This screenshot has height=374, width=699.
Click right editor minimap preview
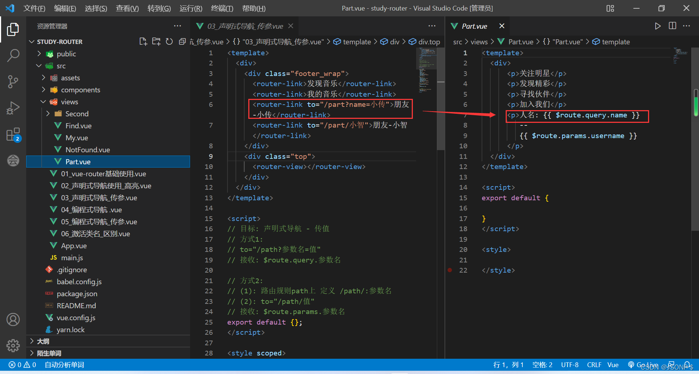pyautogui.click(x=680, y=56)
